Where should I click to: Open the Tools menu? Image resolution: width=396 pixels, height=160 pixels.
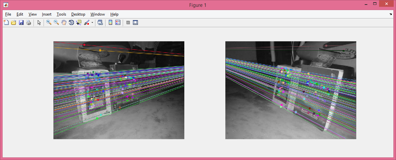point(61,14)
